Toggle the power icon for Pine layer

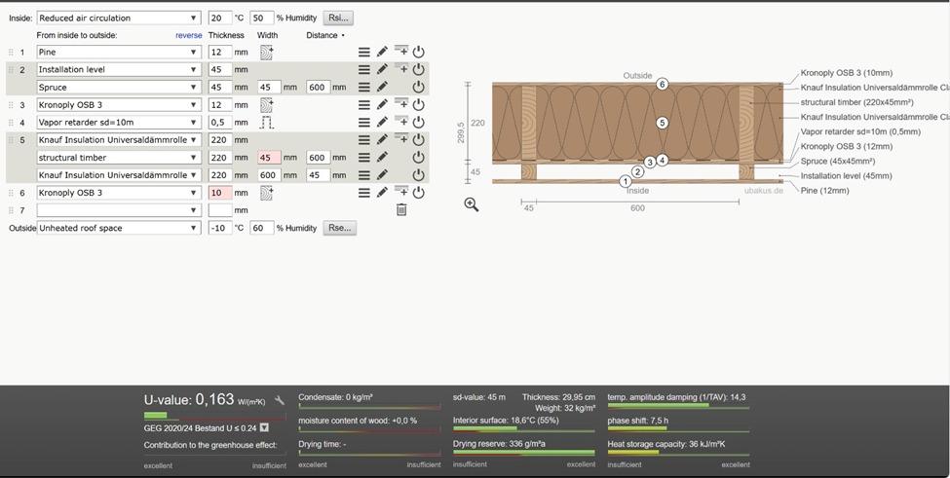coord(418,52)
